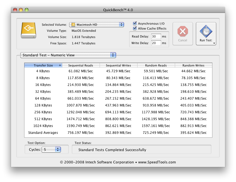236x182 pixels.
Task: Click the yellow hard drive volume icon
Action: coord(29,30)
